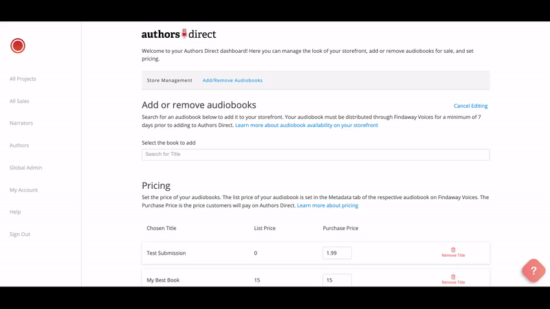Select the Add/Remove Audiobooks tab
Screen dimensions: 550x309
(232, 80)
